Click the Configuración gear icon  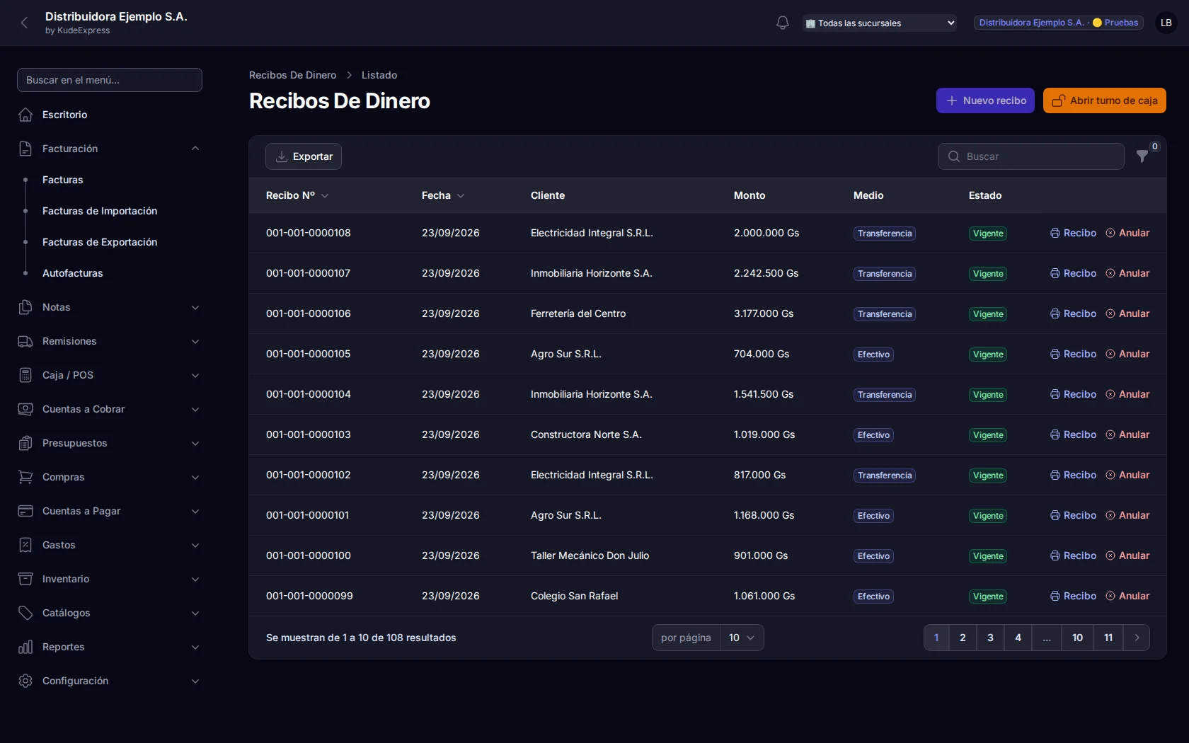coord(25,681)
